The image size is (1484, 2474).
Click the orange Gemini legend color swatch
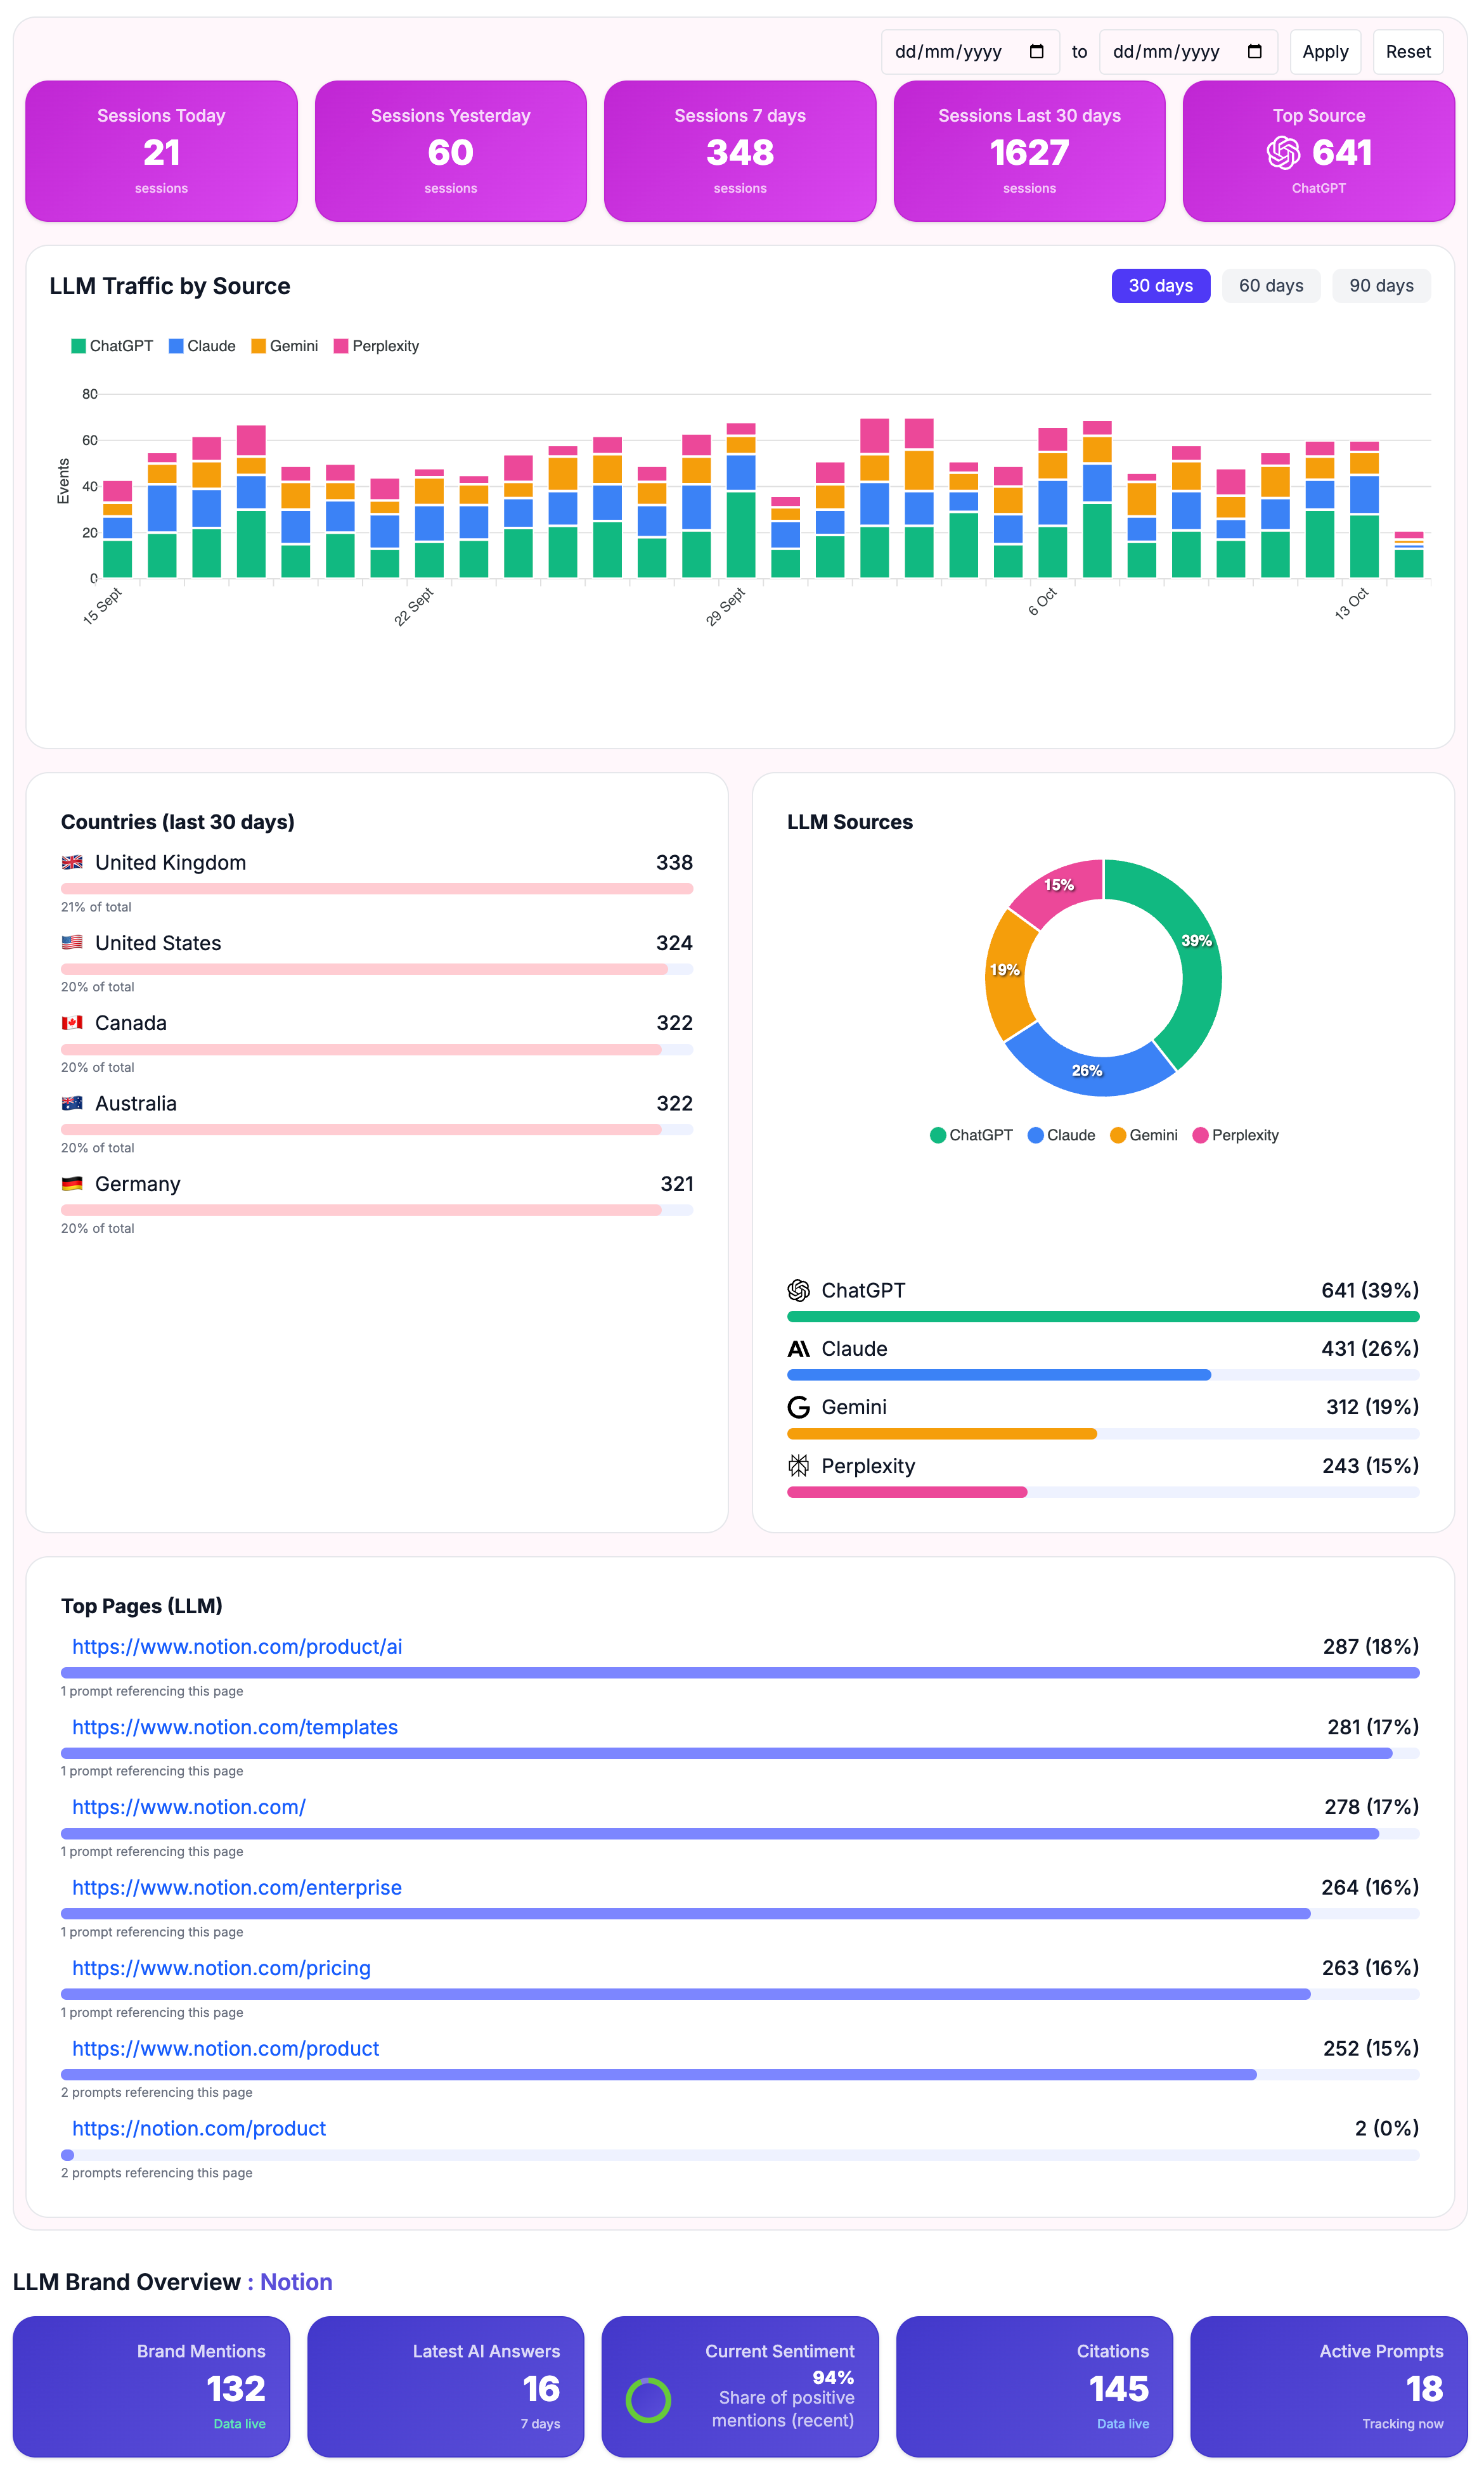(x=258, y=346)
